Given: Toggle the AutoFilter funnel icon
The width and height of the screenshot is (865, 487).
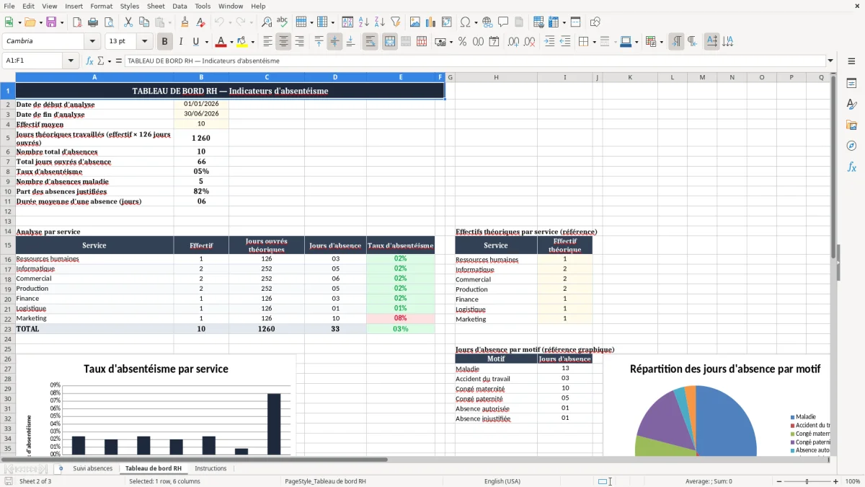Looking at the screenshot, I should (x=395, y=22).
